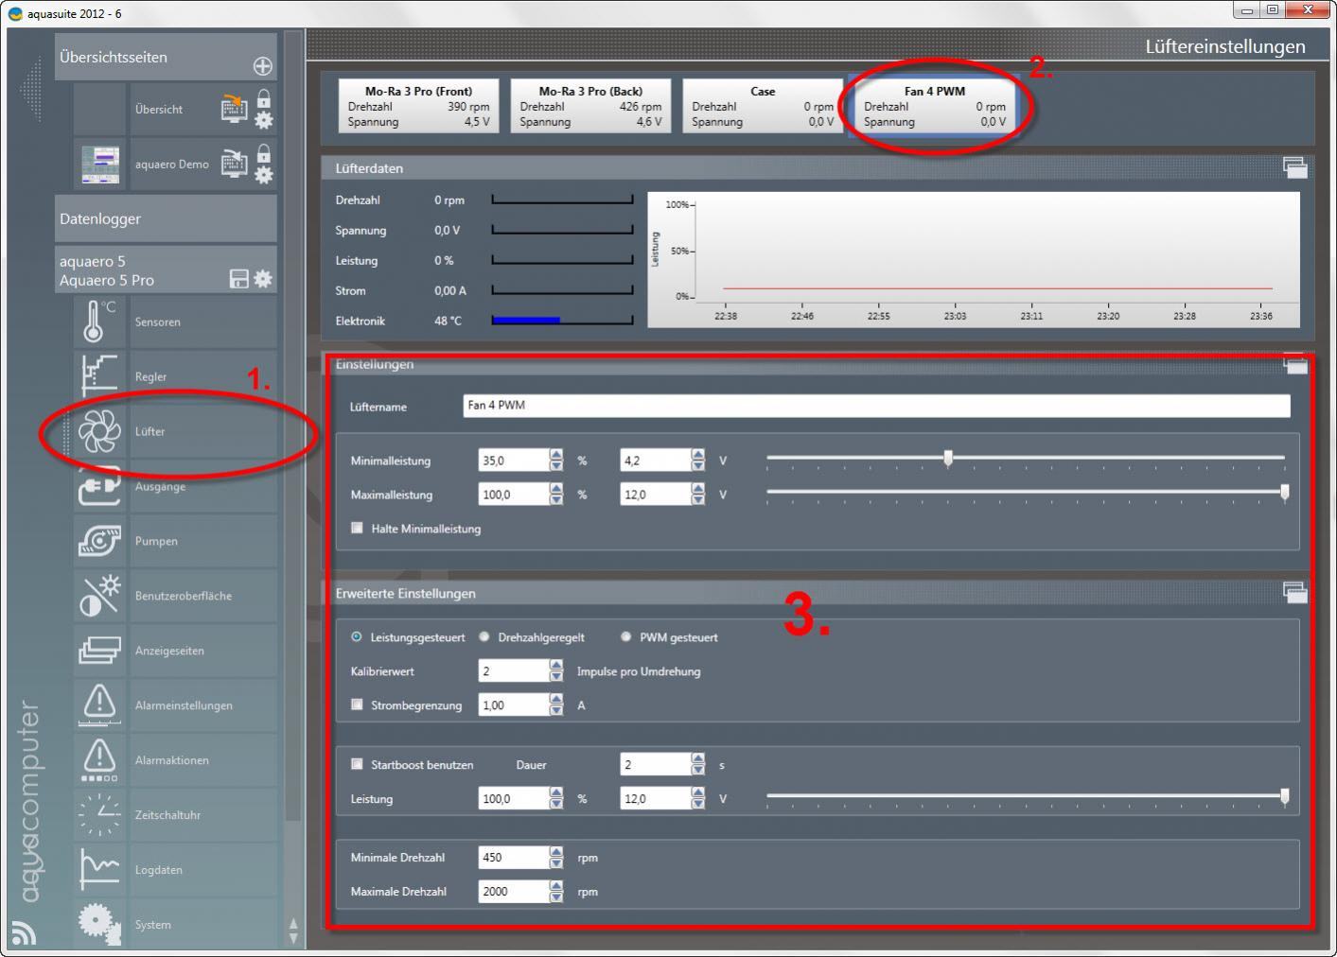This screenshot has height=957, width=1337.
Task: Open the Ausgänge power plug icon
Action: pyautogui.click(x=98, y=486)
